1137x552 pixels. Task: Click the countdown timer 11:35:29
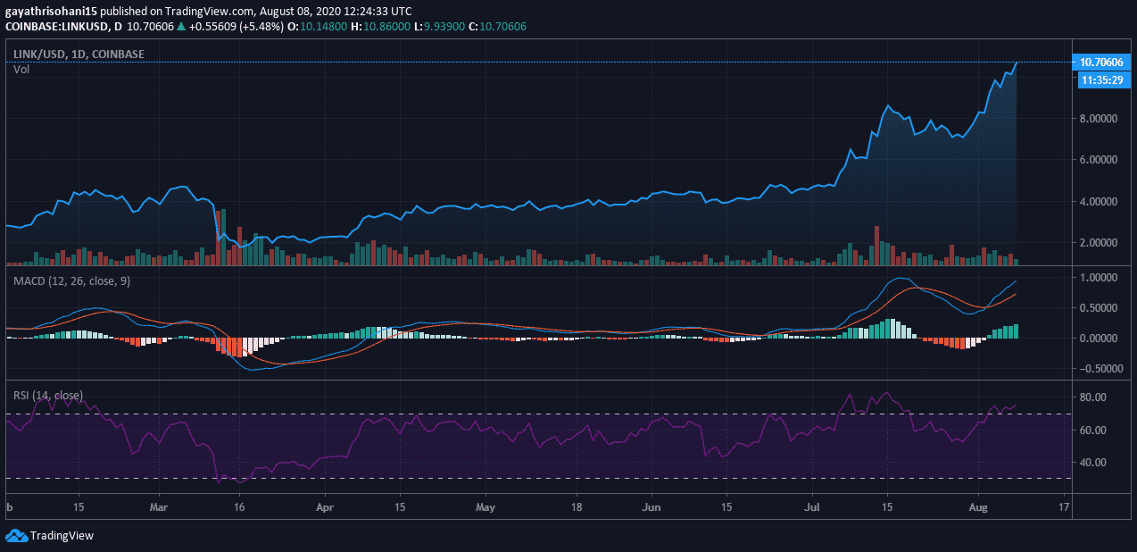[x=1105, y=79]
